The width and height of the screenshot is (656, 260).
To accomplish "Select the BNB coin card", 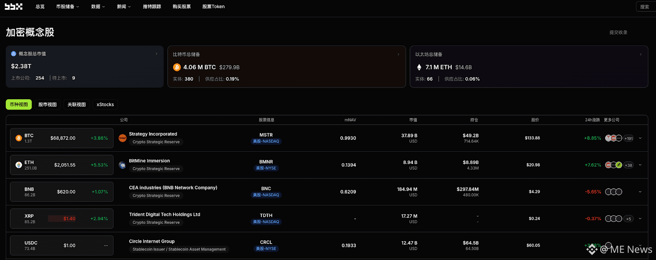I will click(x=62, y=192).
